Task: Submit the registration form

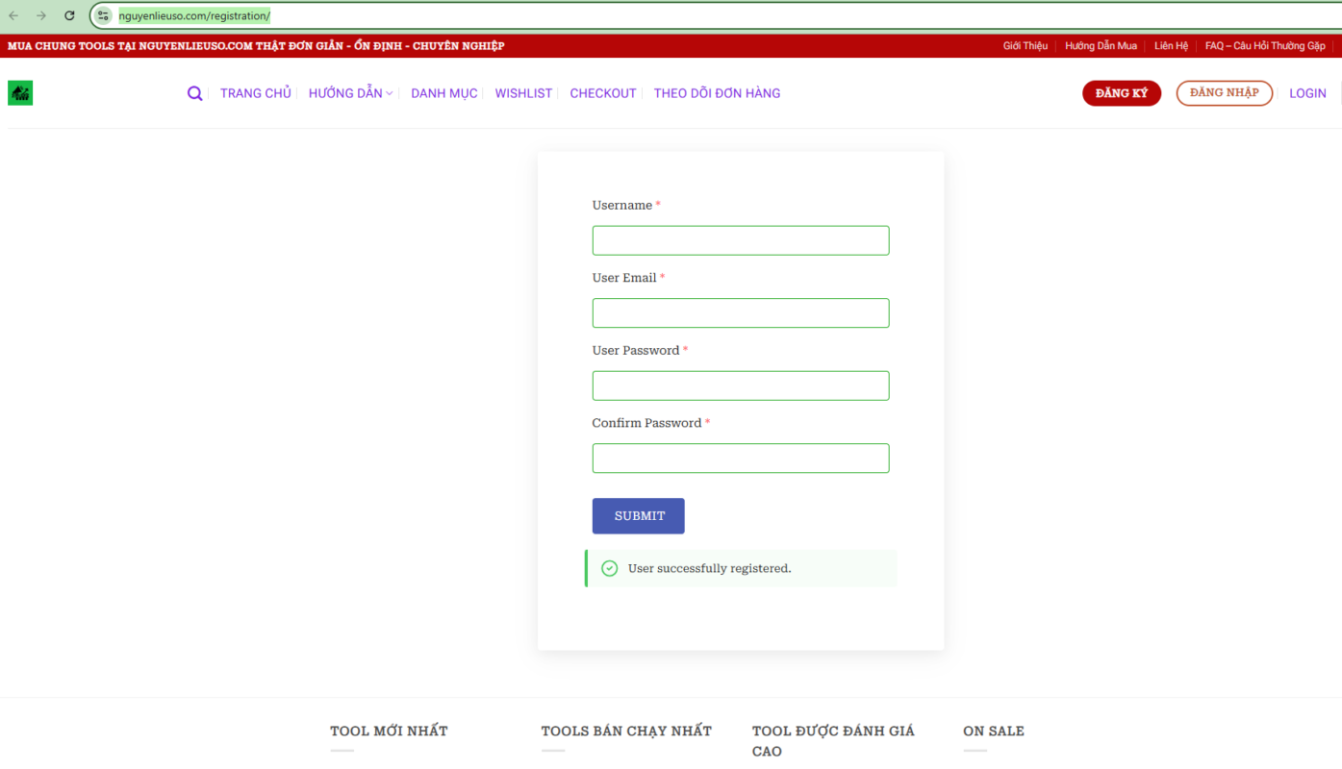Action: tap(638, 516)
